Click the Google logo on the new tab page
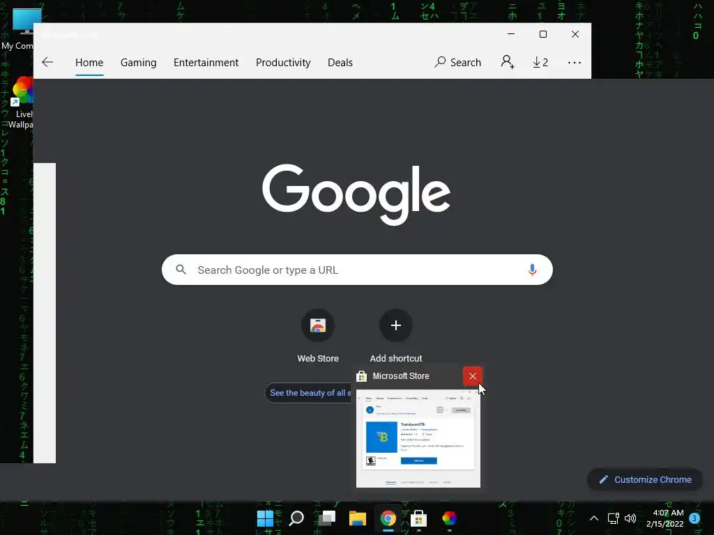The height and width of the screenshot is (535, 714). (x=356, y=194)
